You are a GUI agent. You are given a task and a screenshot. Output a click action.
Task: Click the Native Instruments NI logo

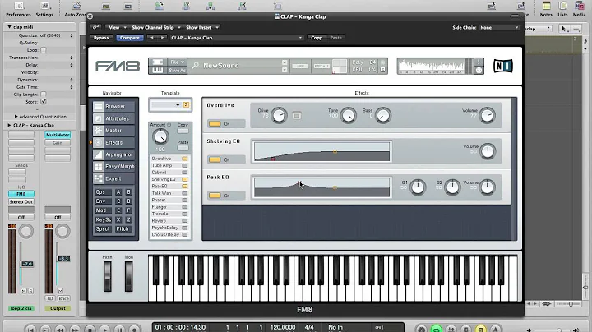503,66
